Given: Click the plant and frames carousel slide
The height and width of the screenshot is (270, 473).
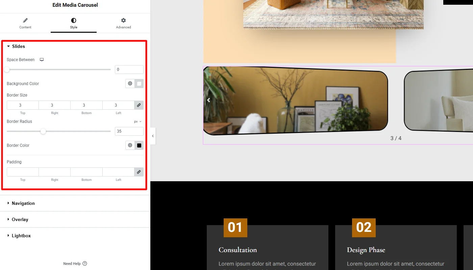Looking at the screenshot, I should pyautogui.click(x=296, y=101).
